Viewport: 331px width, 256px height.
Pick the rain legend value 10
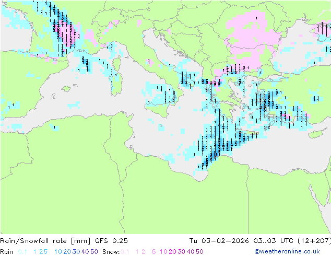point(58,252)
